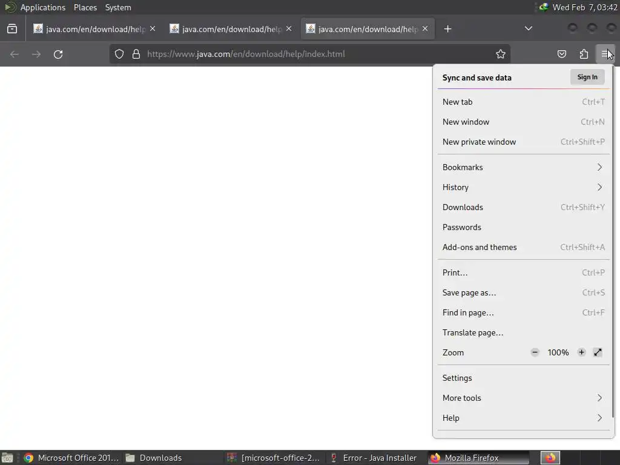Expand the History submenu
620x465 pixels.
[x=524, y=188]
